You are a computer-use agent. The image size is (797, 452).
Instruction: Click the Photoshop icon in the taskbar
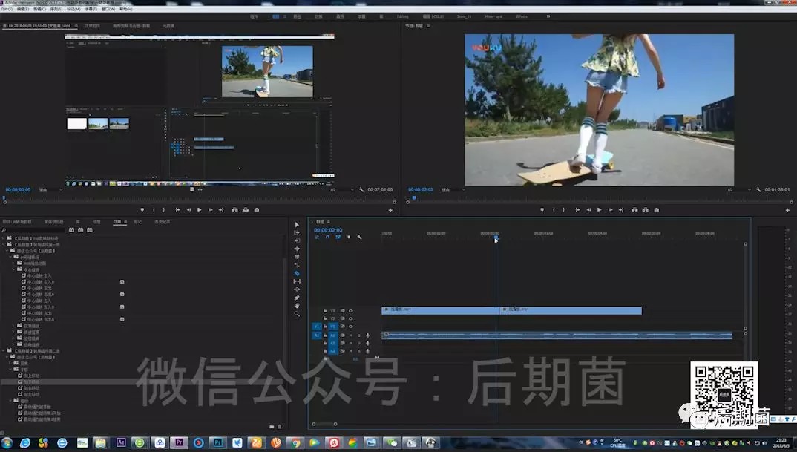coord(218,443)
